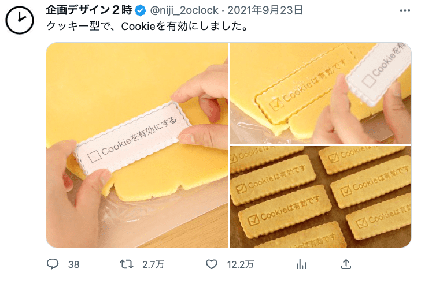Open the 2021年9月23日 tweet date link

point(265,10)
